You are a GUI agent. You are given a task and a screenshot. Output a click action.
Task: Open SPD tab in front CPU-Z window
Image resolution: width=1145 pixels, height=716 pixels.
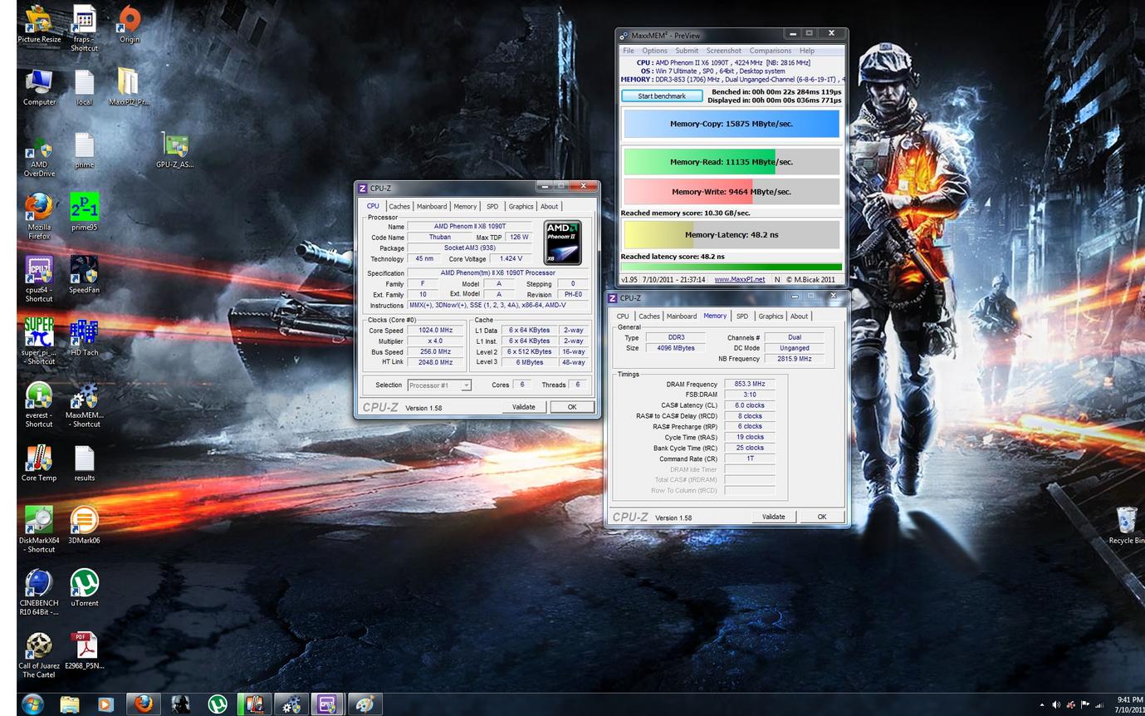pyautogui.click(x=492, y=207)
